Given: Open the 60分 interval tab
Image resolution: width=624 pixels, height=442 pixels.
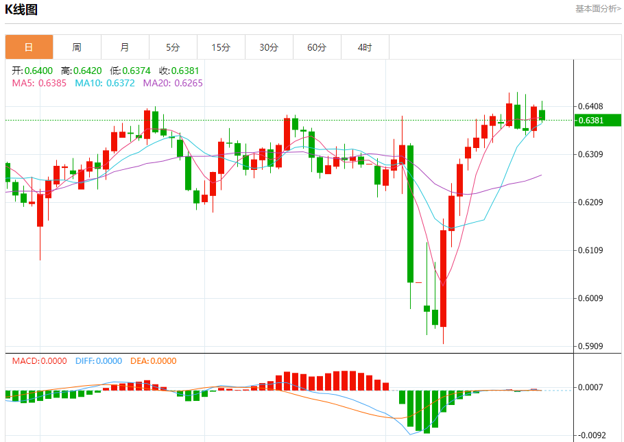Looking at the screenshot, I should (317, 47).
